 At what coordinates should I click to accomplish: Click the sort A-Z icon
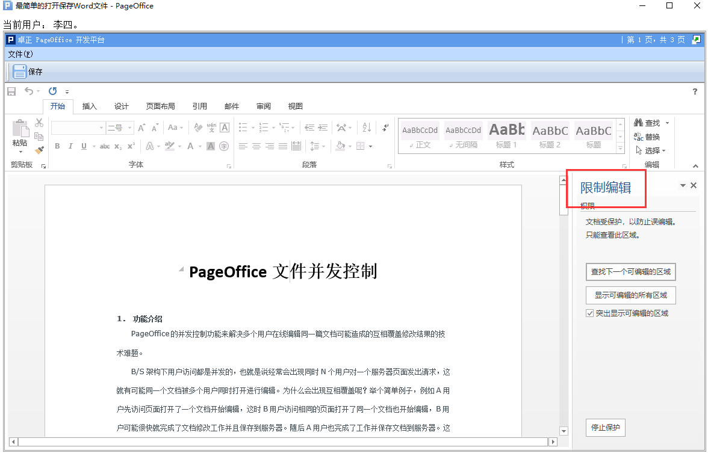pos(367,128)
